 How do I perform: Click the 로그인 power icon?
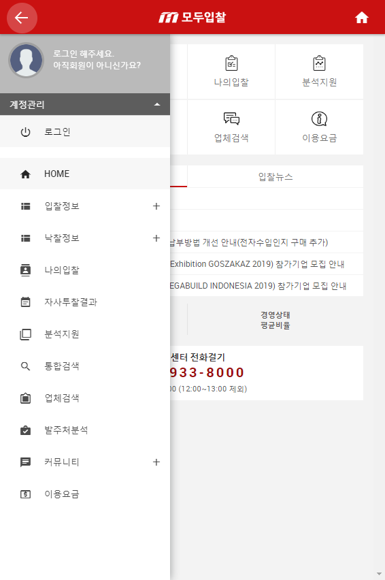coord(25,131)
